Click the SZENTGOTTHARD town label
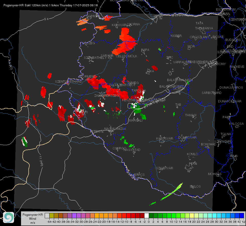Viewport: 246px width, 226px height. (69, 82)
